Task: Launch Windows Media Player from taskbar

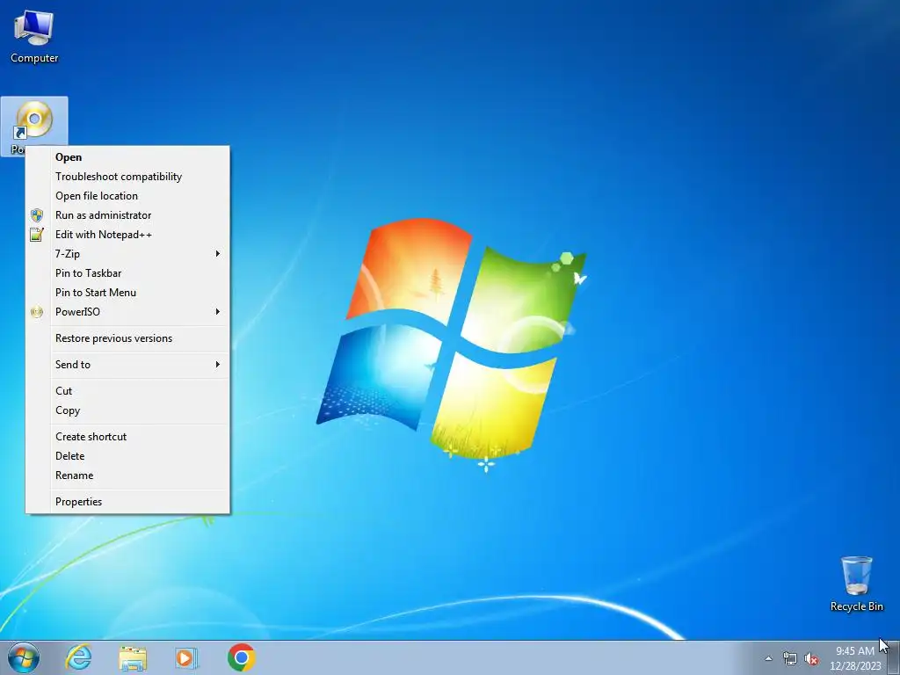Action: point(186,658)
